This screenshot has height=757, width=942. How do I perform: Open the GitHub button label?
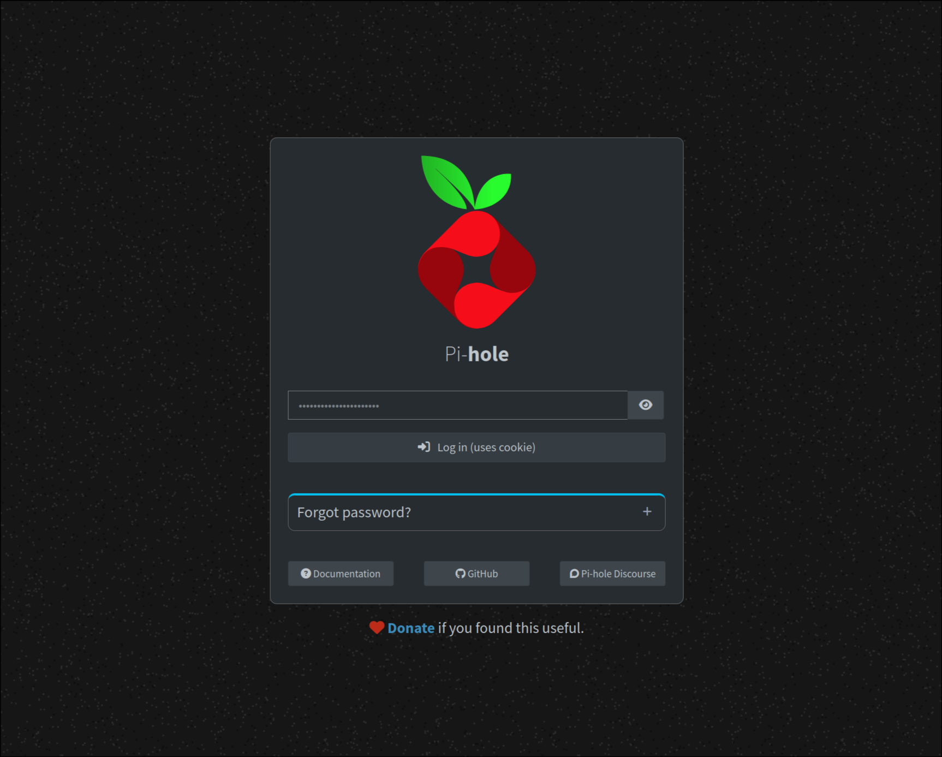[482, 574]
